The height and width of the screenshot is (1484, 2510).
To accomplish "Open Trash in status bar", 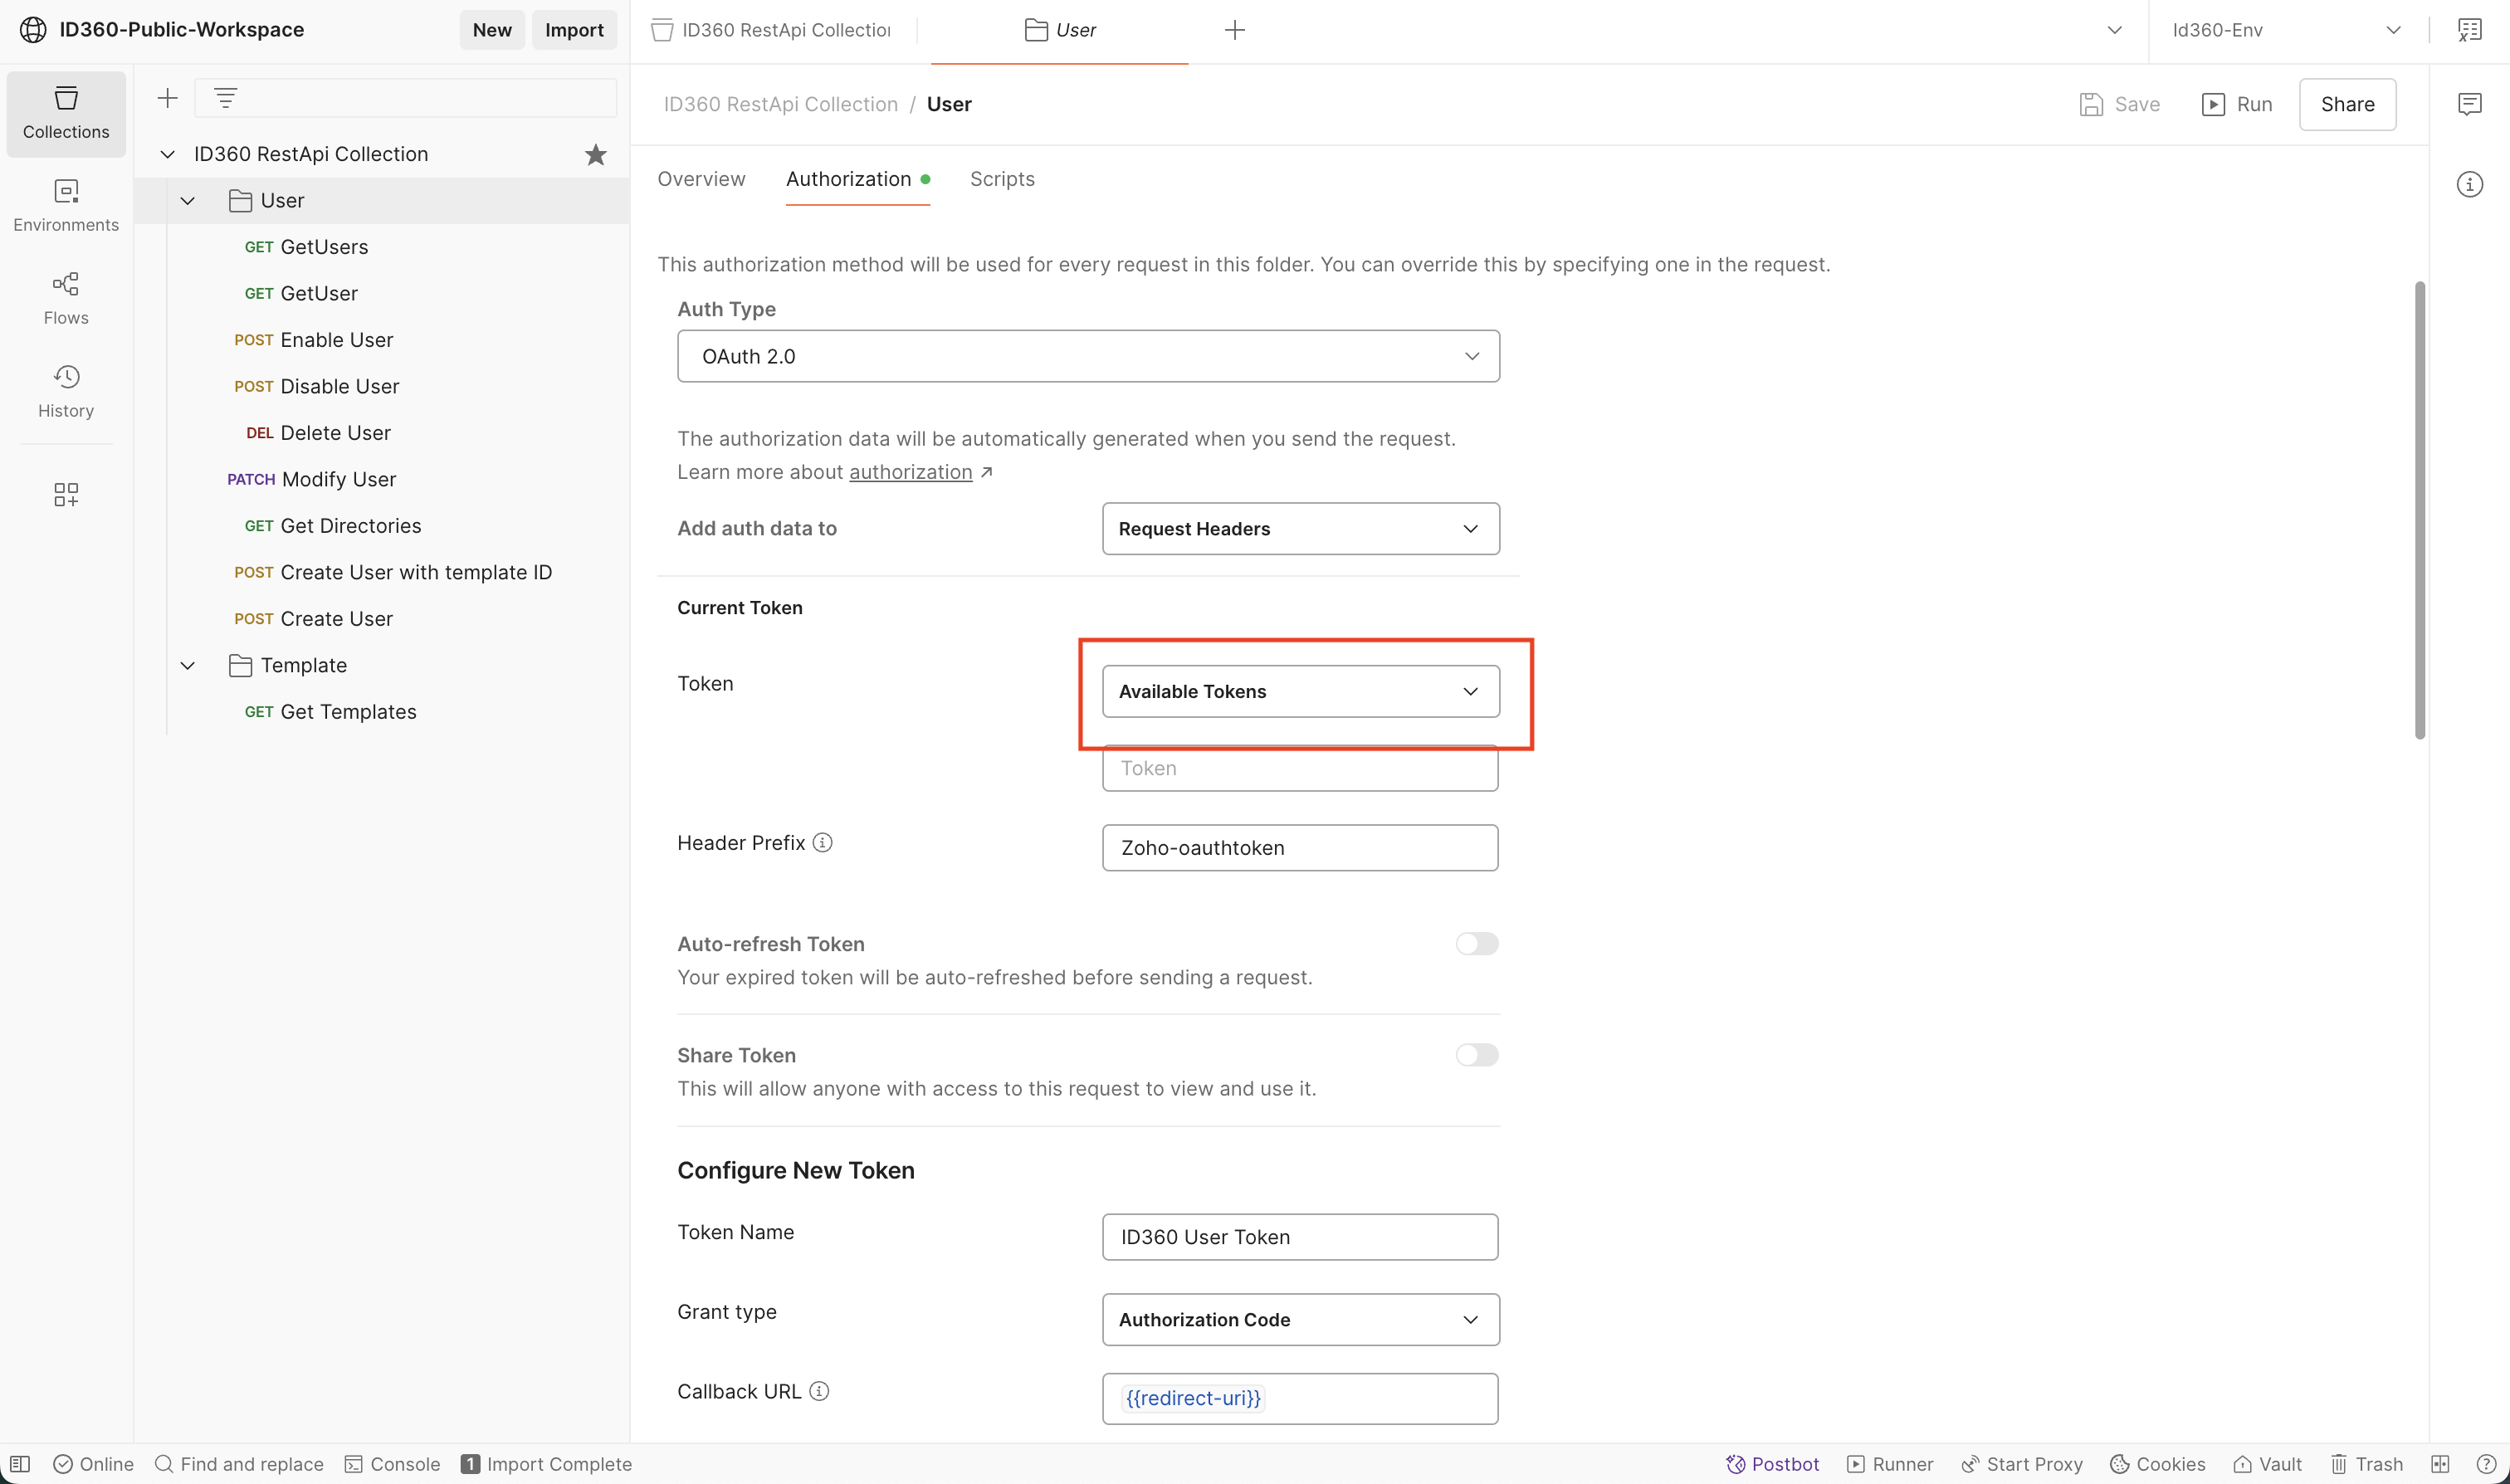I will click(2367, 1464).
